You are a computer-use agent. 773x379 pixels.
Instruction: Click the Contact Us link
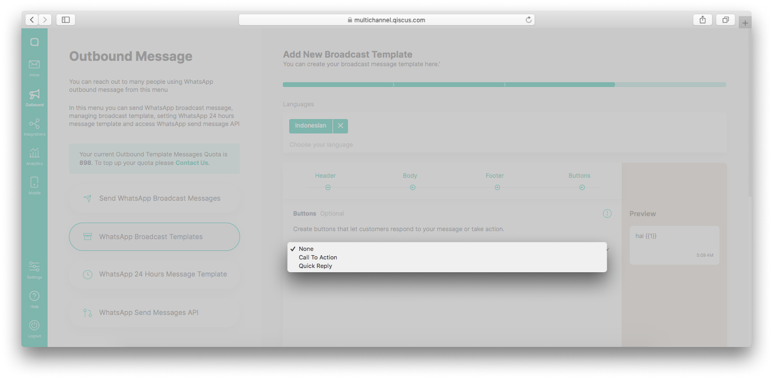tap(191, 163)
